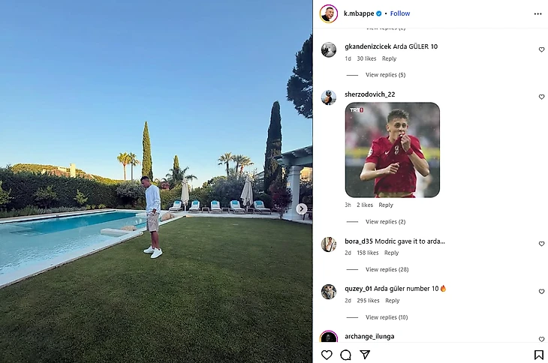Open the archange_ilunga profile name
Viewport: 548px width, 363px height.
[369, 337]
